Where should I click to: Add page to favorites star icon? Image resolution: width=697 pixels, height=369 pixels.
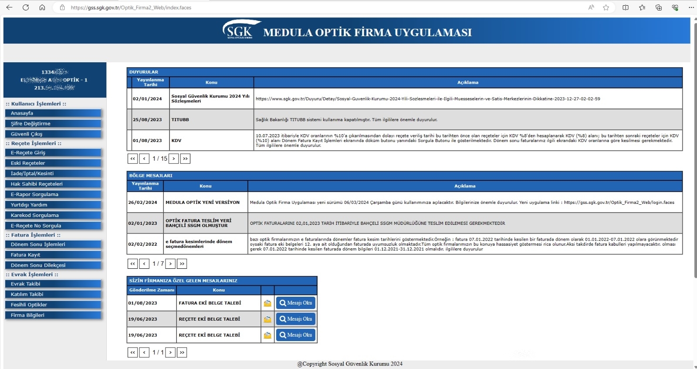(606, 7)
